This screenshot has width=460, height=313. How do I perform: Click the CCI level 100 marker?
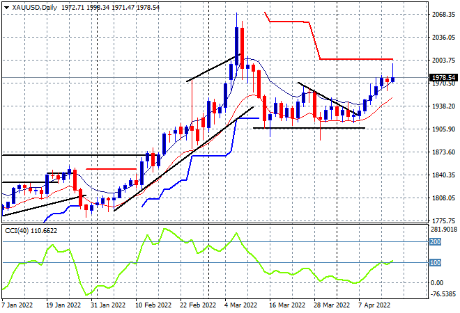[435, 263]
